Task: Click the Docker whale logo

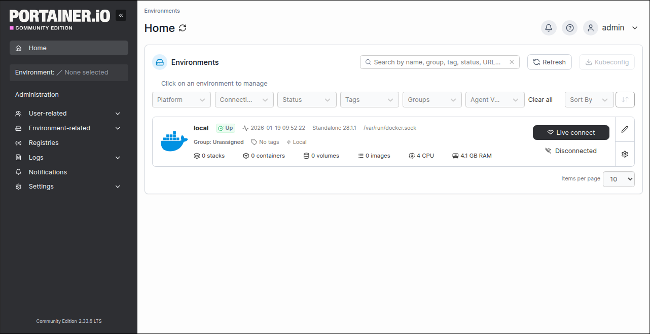Action: coord(174,141)
